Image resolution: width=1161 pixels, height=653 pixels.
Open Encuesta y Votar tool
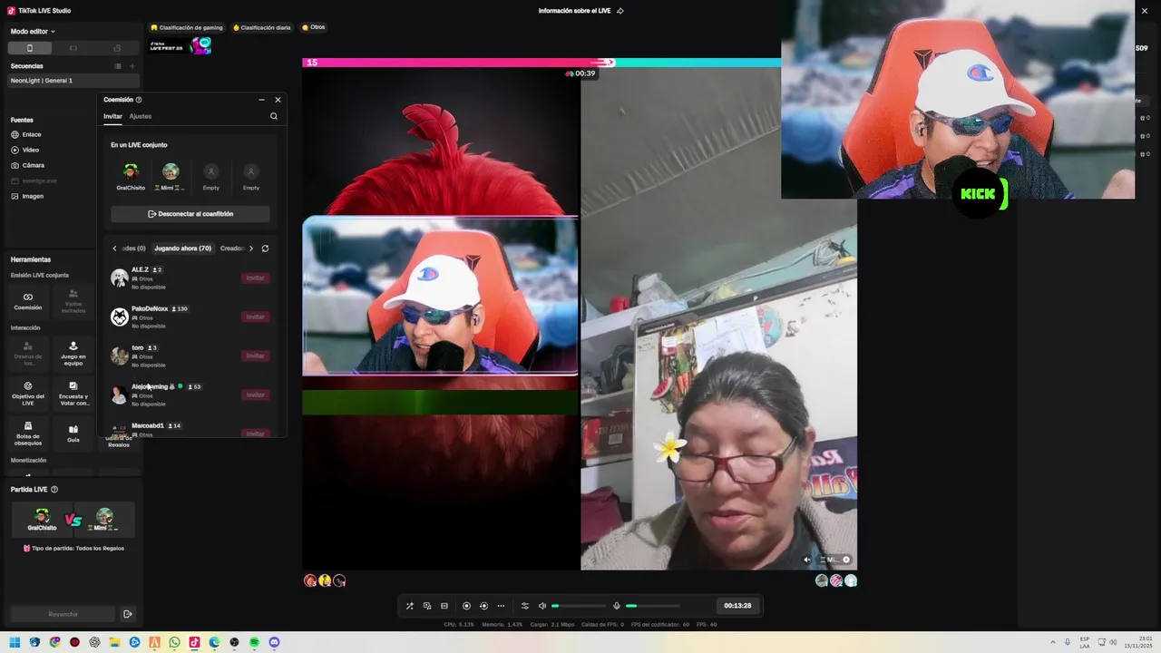click(73, 392)
